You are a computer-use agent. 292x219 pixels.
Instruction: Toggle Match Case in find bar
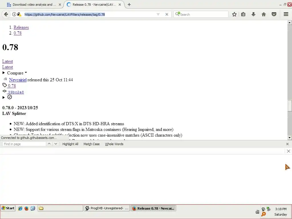[92, 144]
